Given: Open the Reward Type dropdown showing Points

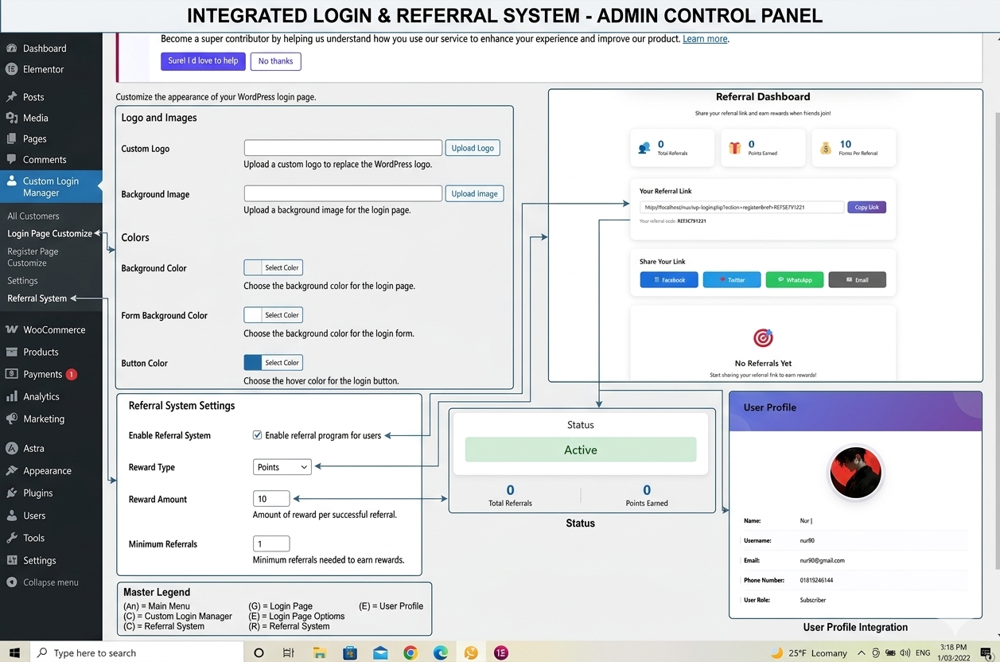Looking at the screenshot, I should pos(282,467).
